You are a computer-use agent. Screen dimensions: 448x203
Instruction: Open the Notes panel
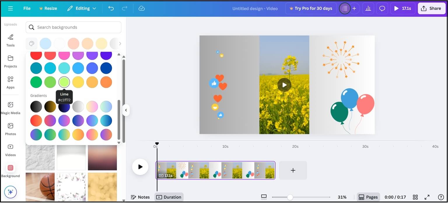point(140,197)
